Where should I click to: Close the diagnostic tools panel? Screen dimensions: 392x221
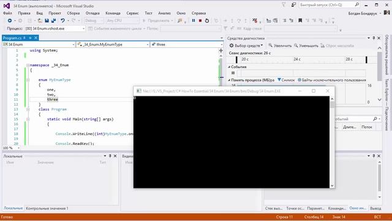click(379, 38)
